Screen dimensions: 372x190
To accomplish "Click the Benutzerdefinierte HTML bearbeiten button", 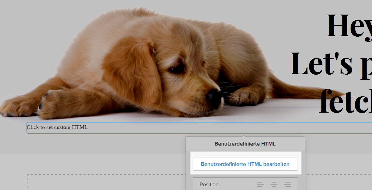I will pyautogui.click(x=245, y=164).
